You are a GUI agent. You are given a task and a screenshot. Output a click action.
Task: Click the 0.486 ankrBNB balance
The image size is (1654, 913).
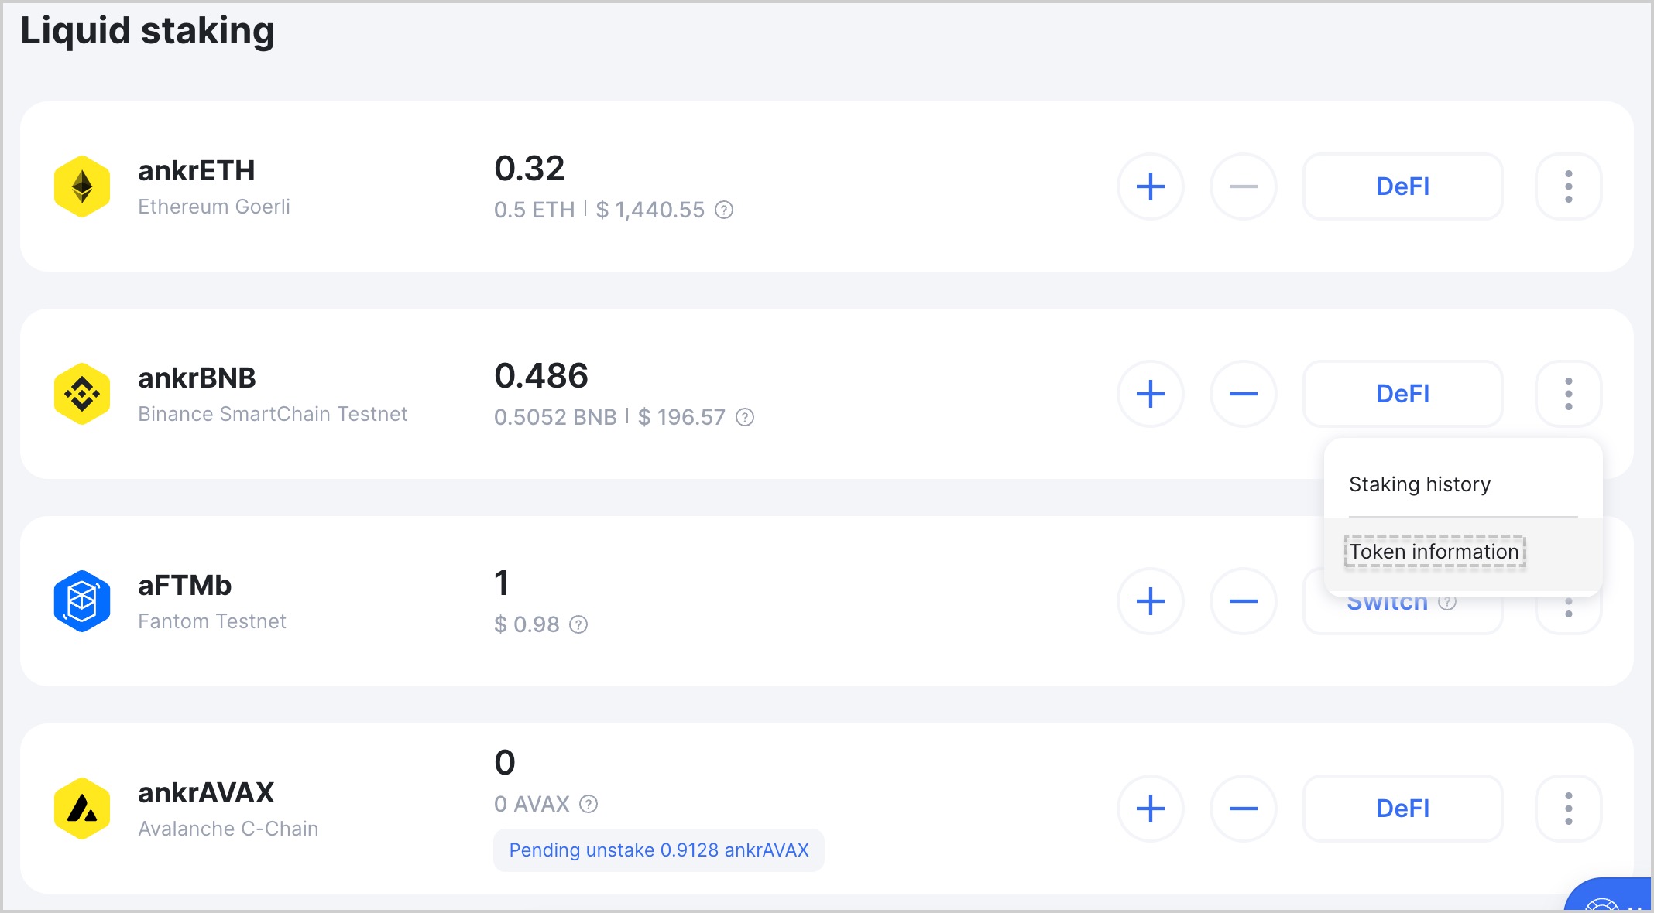coord(541,375)
